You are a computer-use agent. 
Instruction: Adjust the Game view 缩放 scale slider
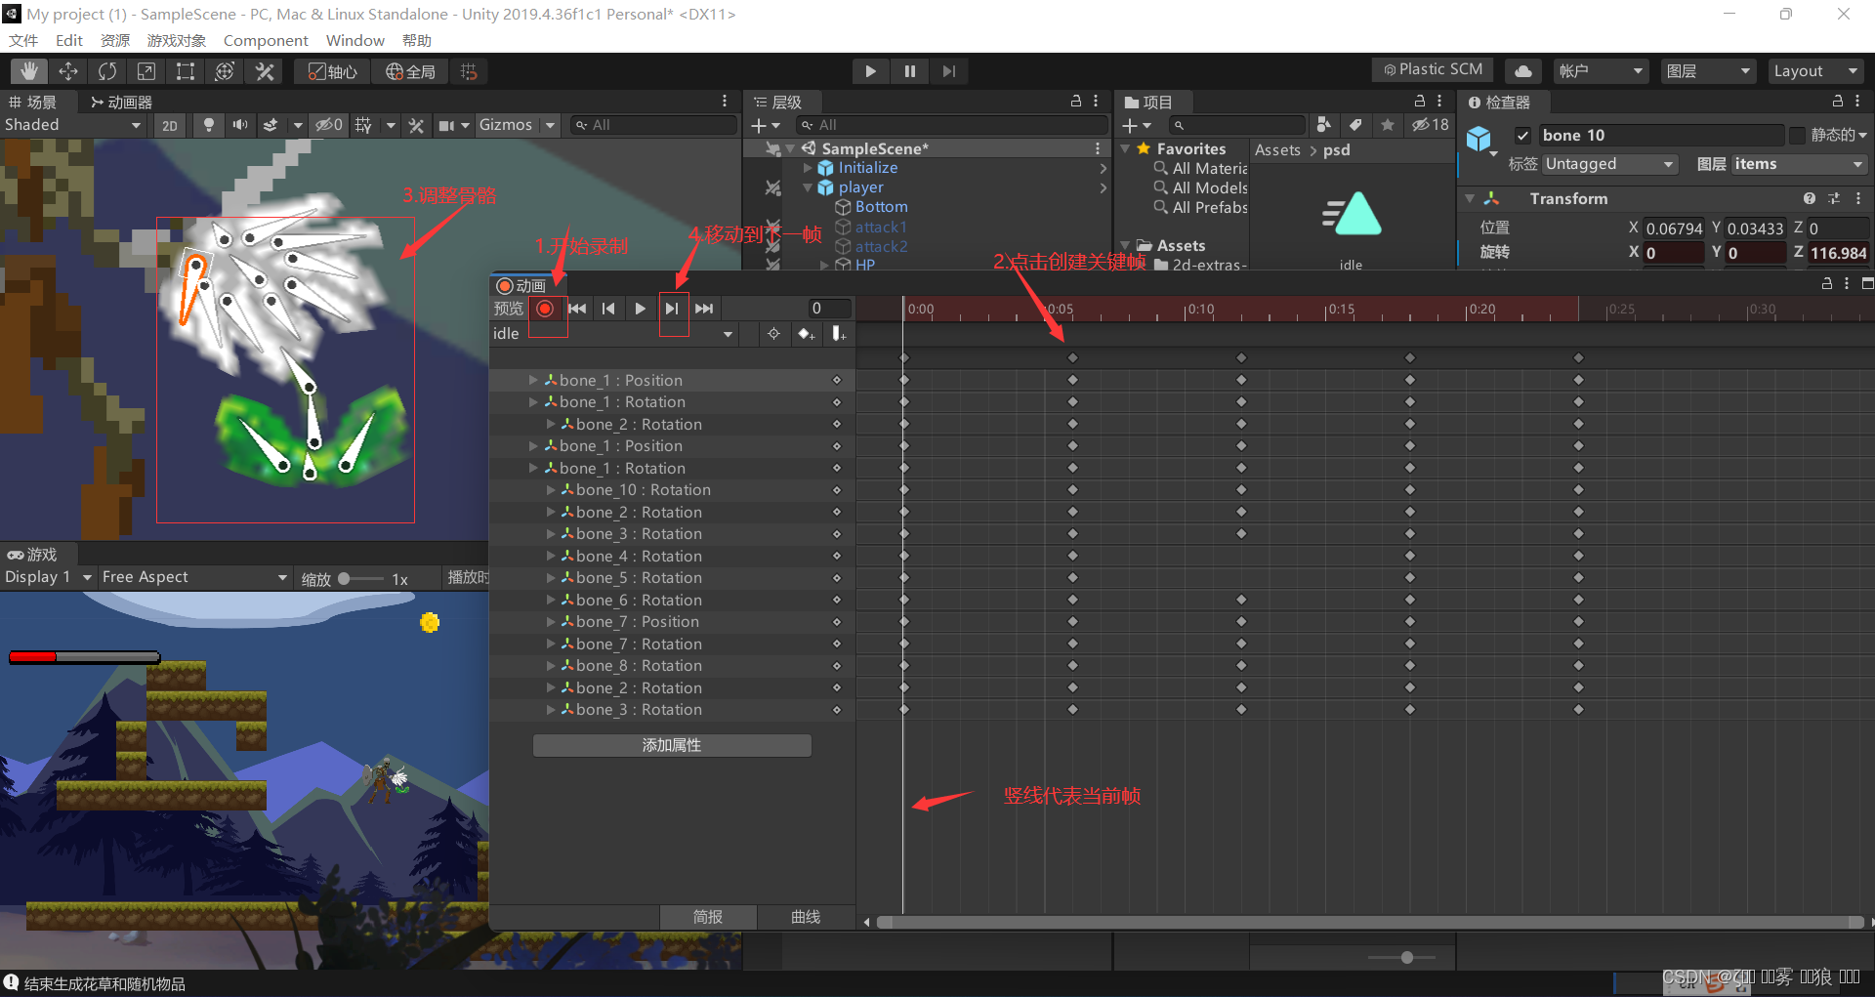361,579
